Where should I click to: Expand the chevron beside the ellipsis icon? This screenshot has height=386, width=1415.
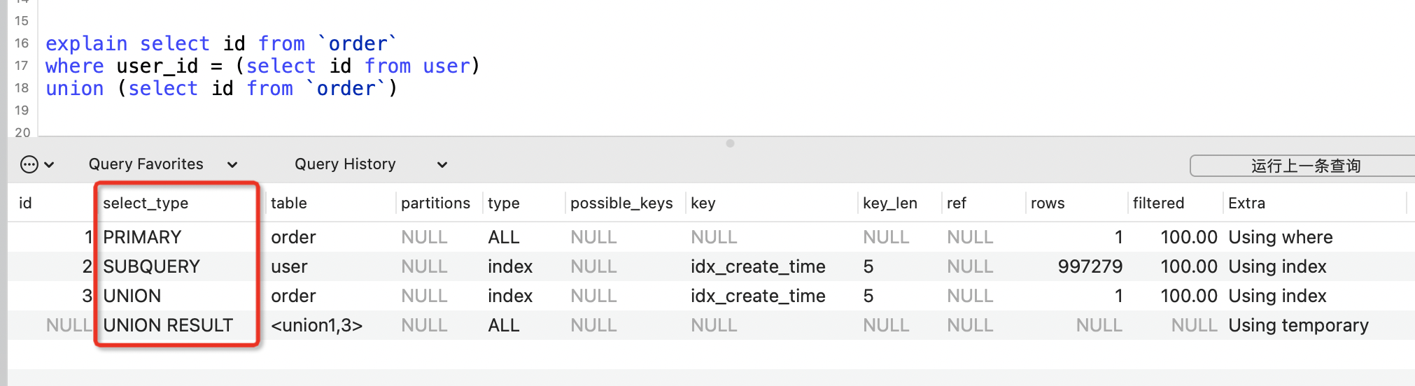(x=49, y=165)
